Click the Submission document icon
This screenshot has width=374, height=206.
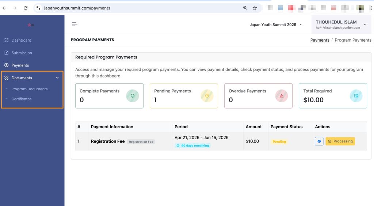(7, 53)
